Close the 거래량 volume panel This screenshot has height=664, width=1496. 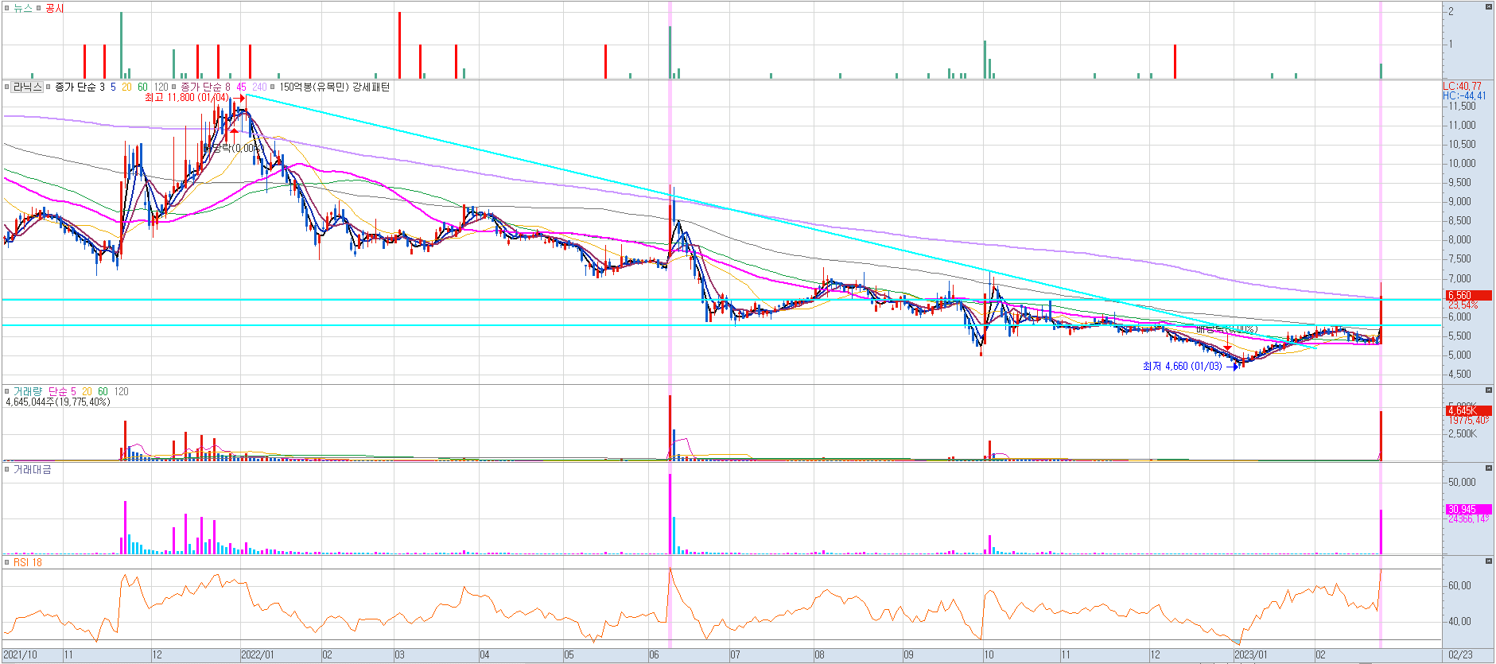point(1489,390)
